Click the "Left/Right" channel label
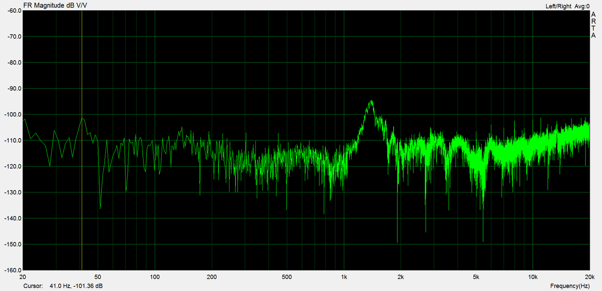The height and width of the screenshot is (292, 602). [x=558, y=6]
